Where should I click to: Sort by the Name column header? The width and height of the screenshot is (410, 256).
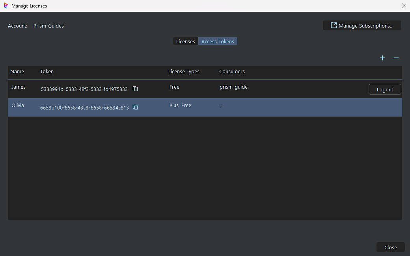click(17, 72)
